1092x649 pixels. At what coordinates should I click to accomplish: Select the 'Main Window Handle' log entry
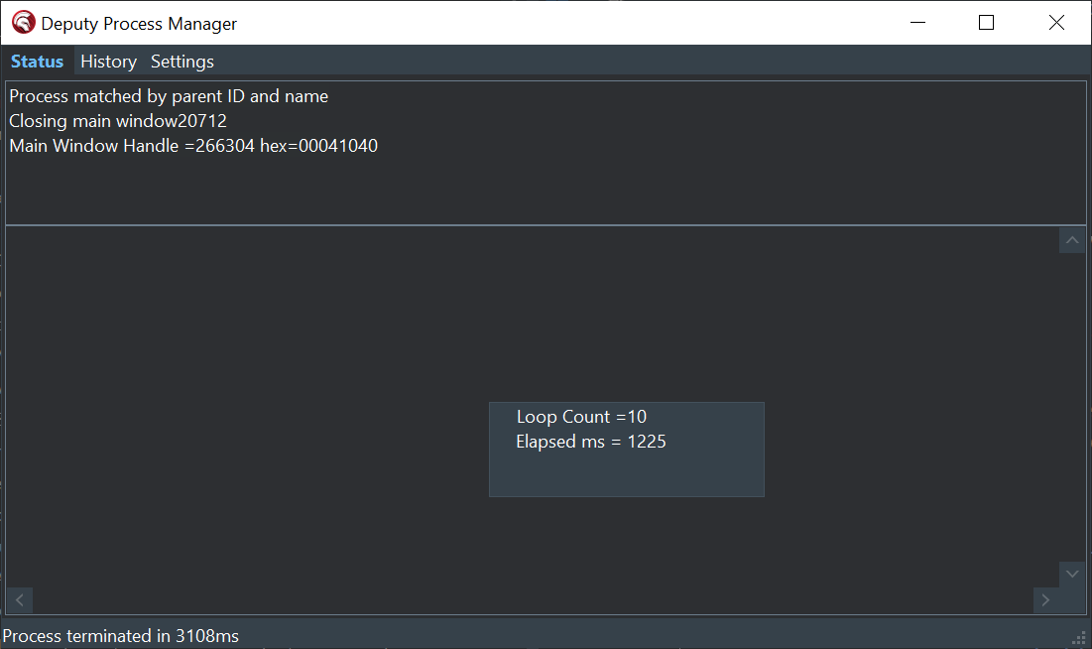tap(192, 145)
